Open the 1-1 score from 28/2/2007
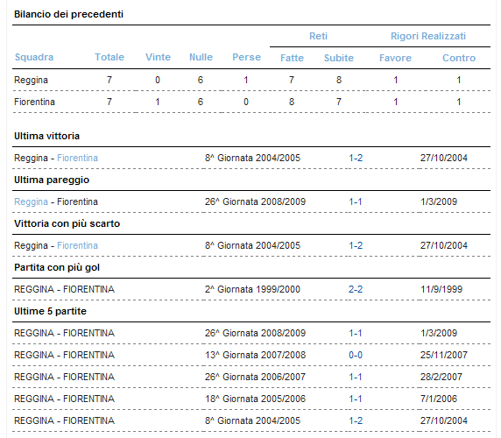This screenshot has height=438, width=501. point(356,377)
